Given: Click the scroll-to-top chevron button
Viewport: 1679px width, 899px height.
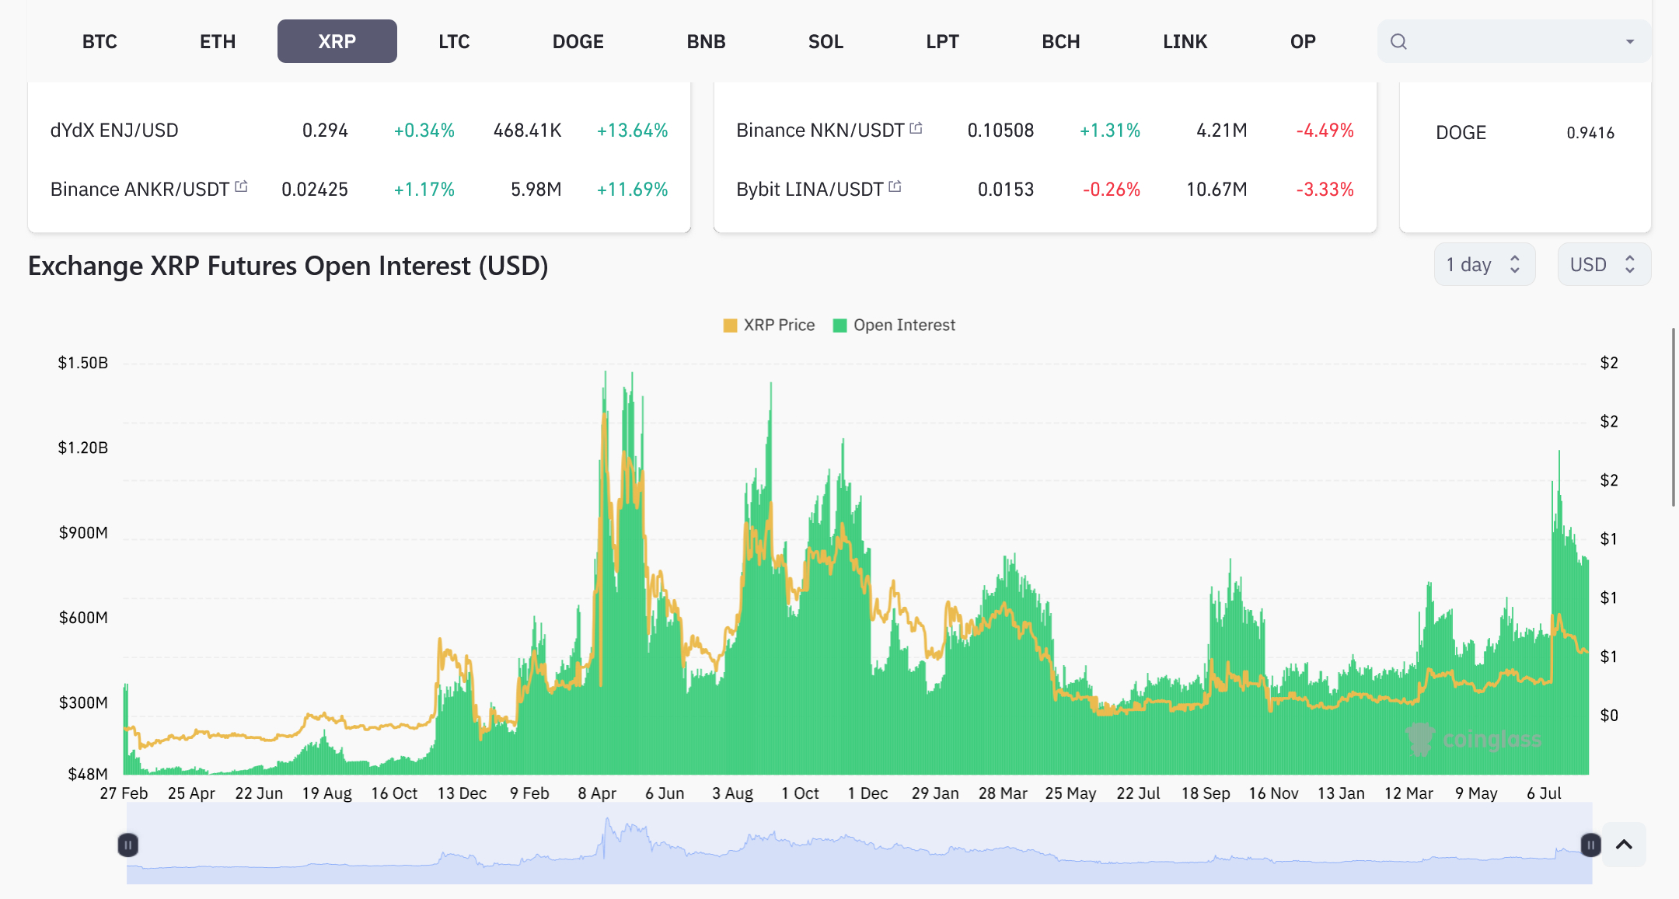Looking at the screenshot, I should coord(1624,845).
